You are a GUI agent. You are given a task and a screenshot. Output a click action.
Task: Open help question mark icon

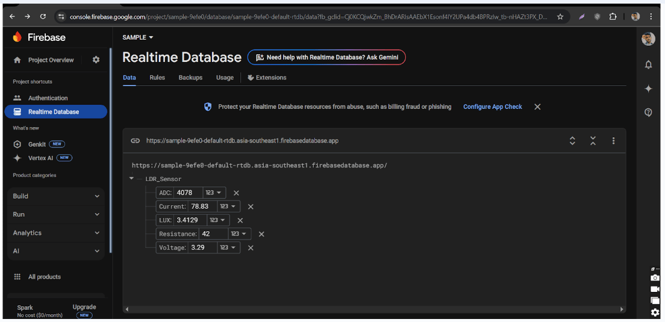point(648,113)
